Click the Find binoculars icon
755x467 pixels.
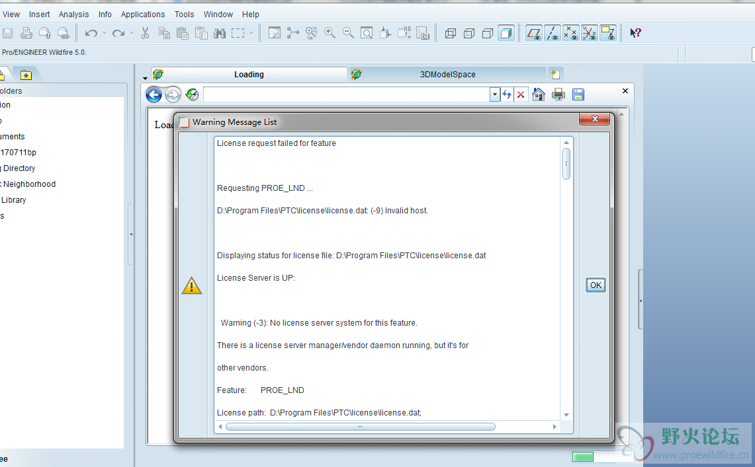tap(220, 33)
